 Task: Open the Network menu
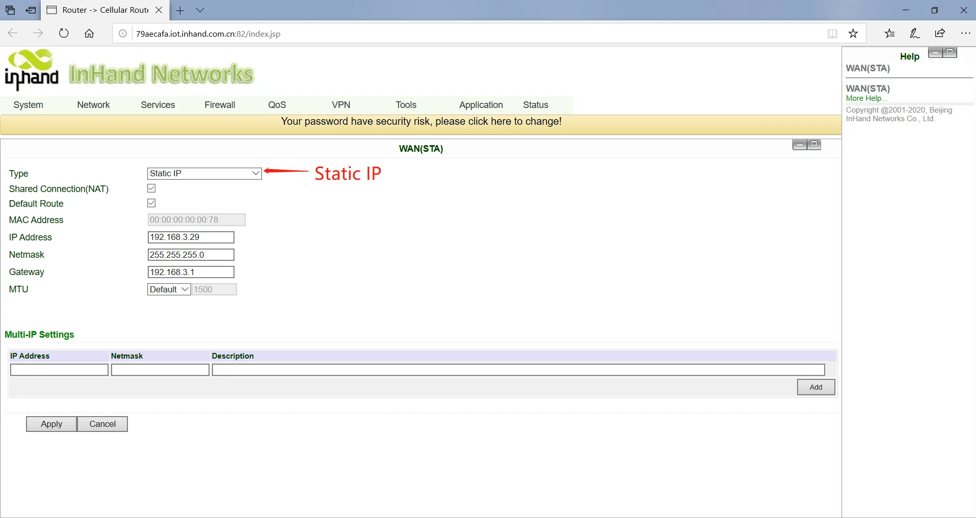click(93, 105)
